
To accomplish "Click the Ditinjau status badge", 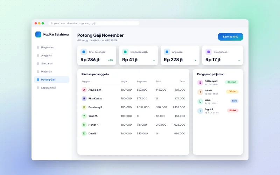I will coord(232,91).
